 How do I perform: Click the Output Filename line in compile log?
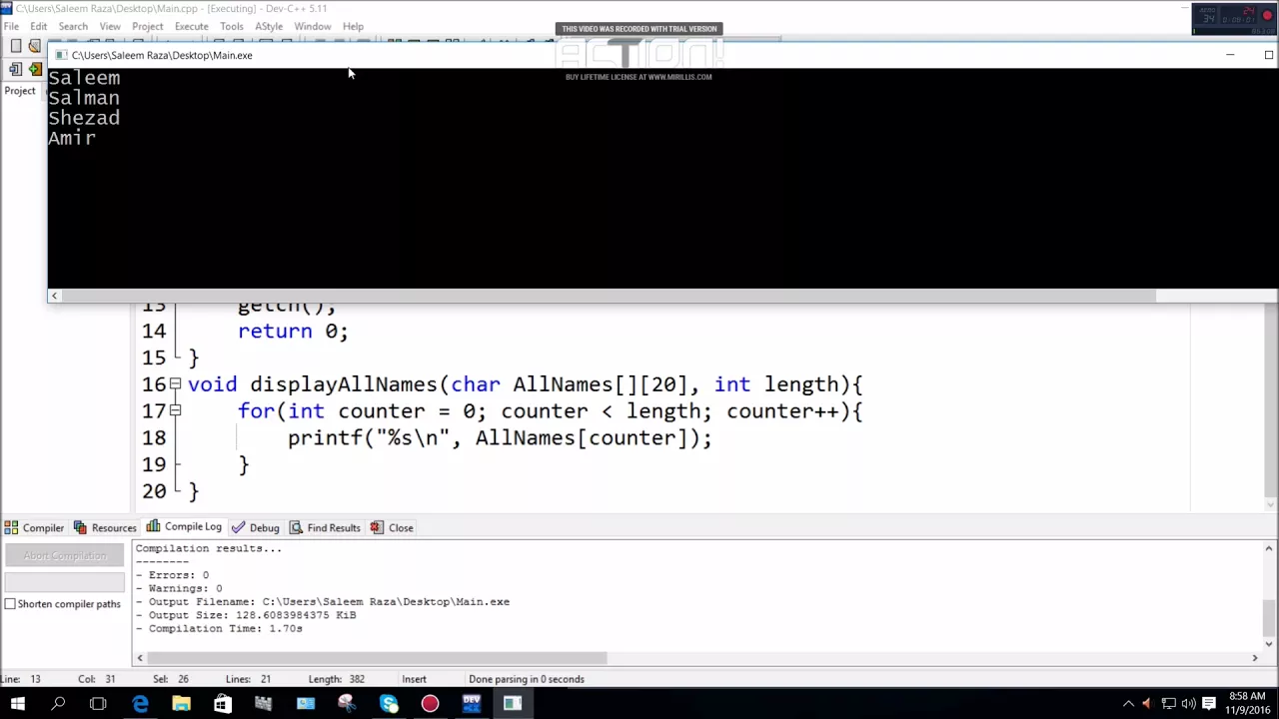point(323,602)
